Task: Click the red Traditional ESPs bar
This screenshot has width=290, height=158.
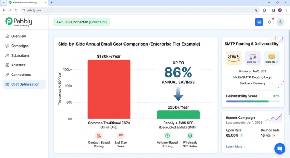Action: coord(109,89)
